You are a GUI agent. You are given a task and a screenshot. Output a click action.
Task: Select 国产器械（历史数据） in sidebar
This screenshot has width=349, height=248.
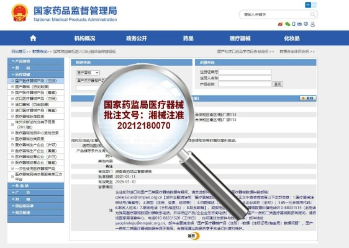pos(35,87)
